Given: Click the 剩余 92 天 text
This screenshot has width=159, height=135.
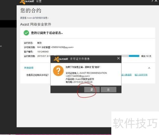Looking at the screenshot, I should click(x=146, y=56).
